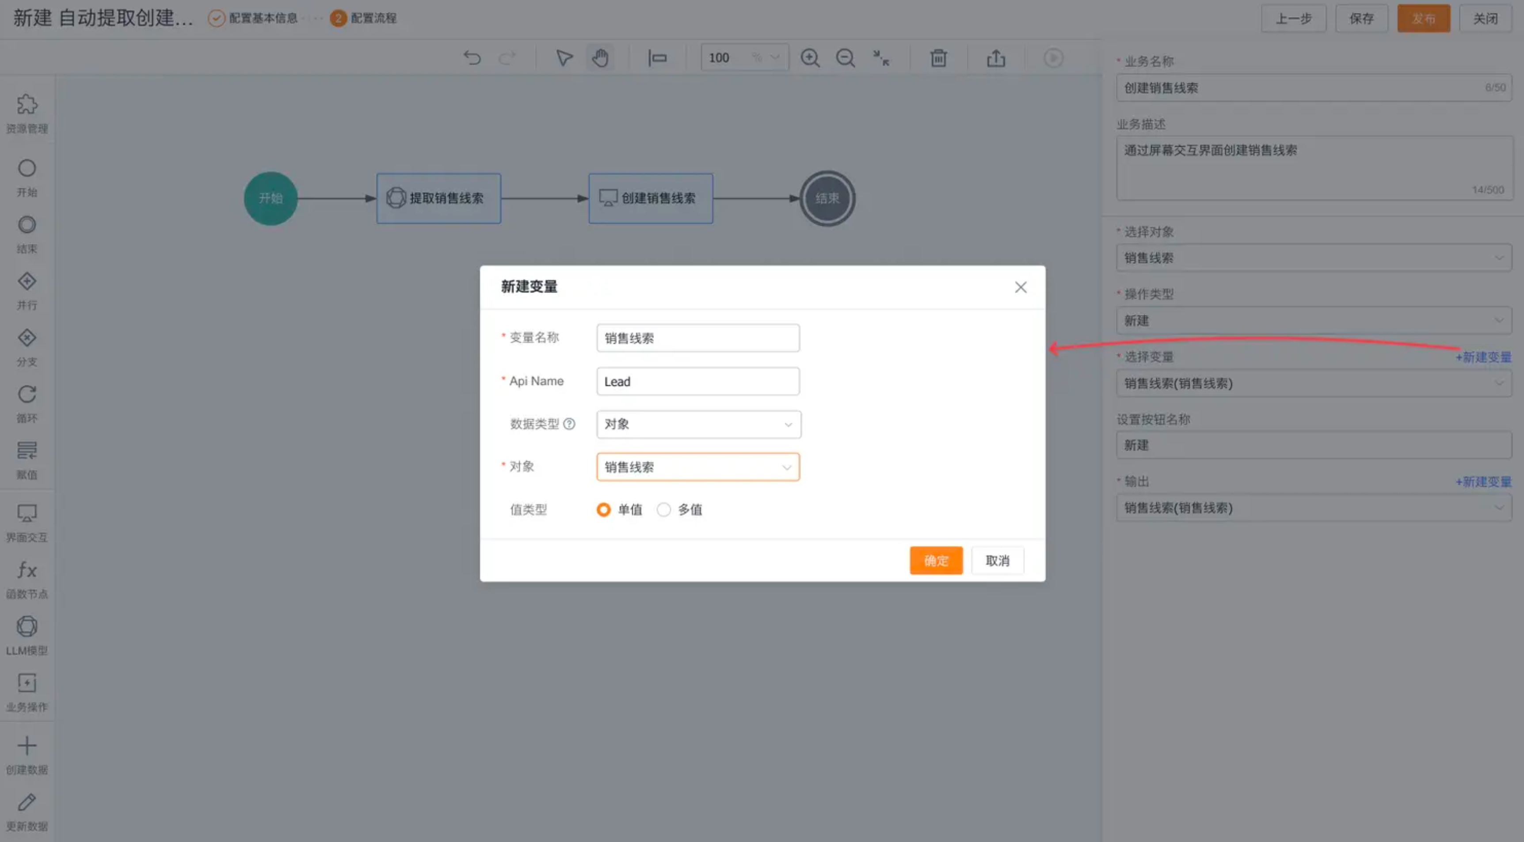Select the 单值 radio option
The image size is (1524, 842).
pos(603,510)
